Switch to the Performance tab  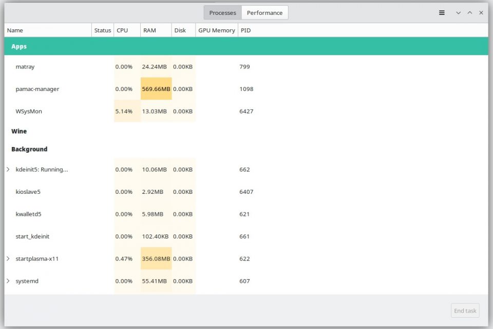point(265,13)
